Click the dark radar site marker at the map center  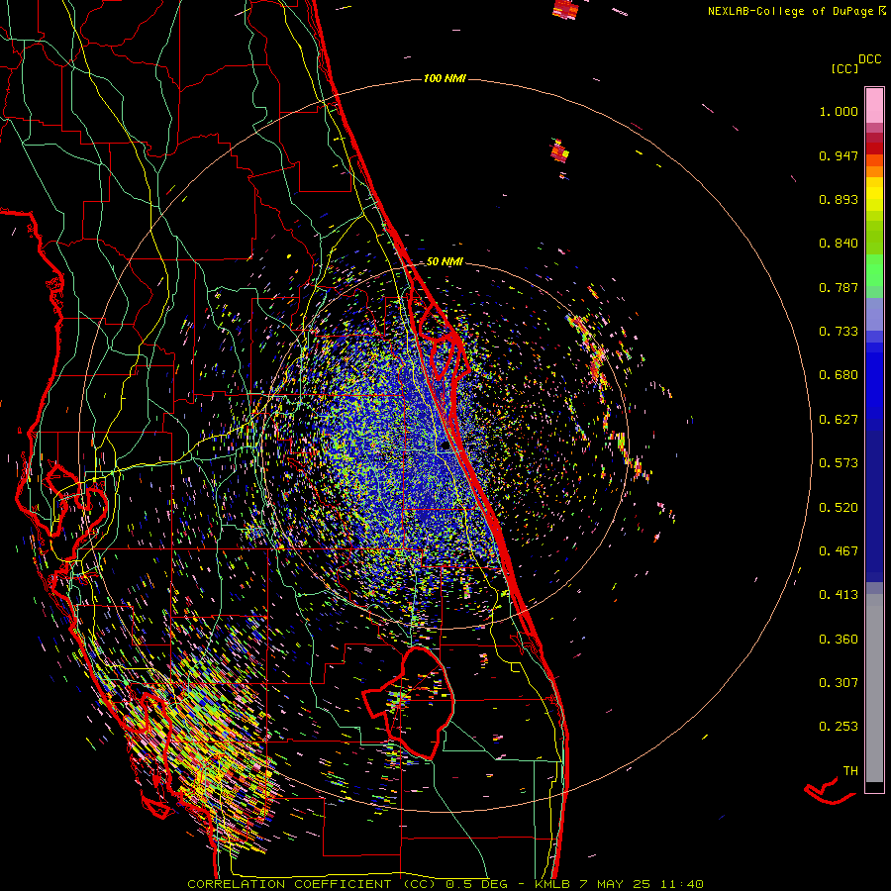[x=445, y=447]
